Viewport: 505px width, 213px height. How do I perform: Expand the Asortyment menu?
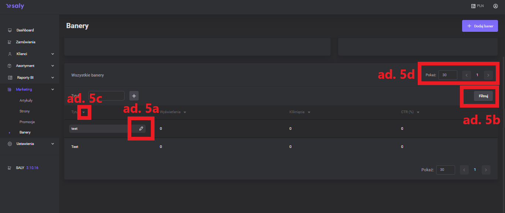[x=52, y=66]
